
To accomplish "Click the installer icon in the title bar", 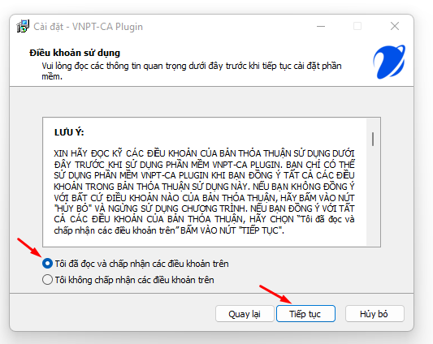I will [23, 26].
